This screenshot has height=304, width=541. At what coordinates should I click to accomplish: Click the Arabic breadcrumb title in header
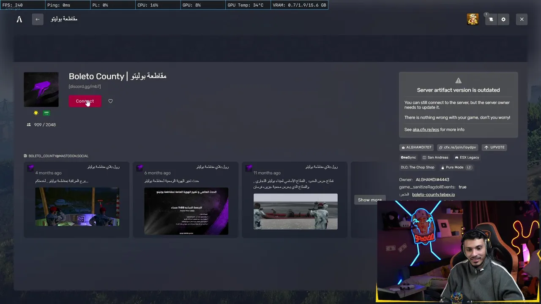coord(64,19)
